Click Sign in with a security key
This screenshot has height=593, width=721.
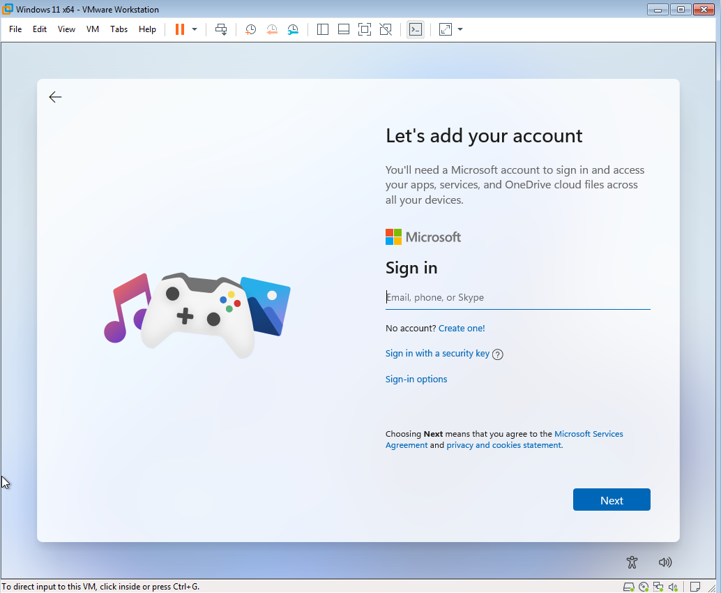click(437, 353)
